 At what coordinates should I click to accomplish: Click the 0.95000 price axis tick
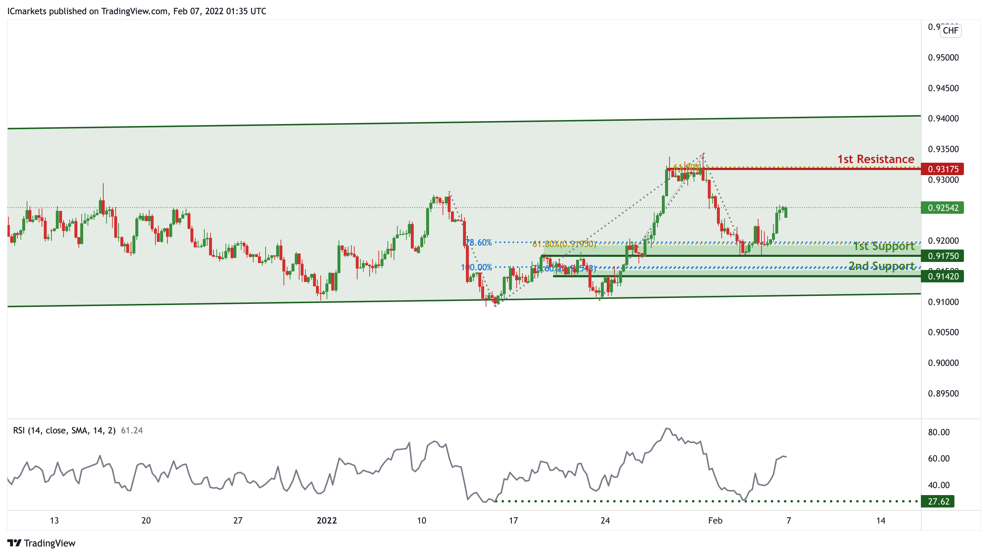(943, 58)
